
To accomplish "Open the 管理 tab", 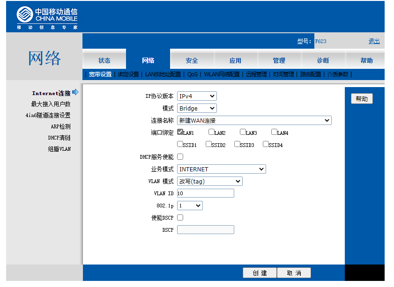I will pyautogui.click(x=279, y=60).
